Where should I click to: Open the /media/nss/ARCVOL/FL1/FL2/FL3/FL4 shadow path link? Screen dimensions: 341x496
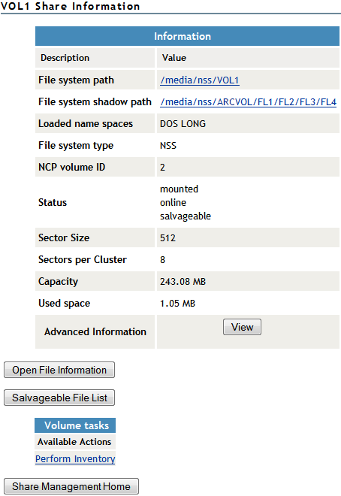tap(248, 102)
